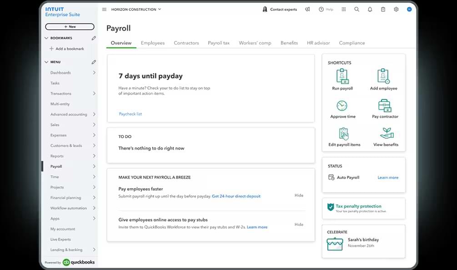
Task: Open the HR advisor tab
Action: 318,43
